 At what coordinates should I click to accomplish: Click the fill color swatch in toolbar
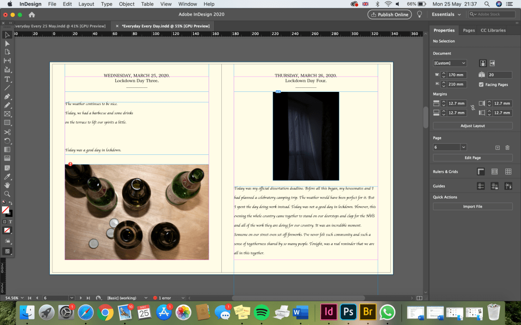pyautogui.click(x=6, y=210)
